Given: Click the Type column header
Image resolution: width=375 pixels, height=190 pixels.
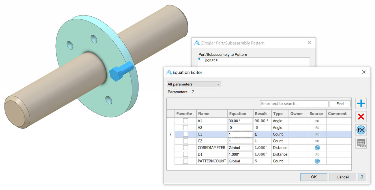Looking at the screenshot, I should coord(280,114).
